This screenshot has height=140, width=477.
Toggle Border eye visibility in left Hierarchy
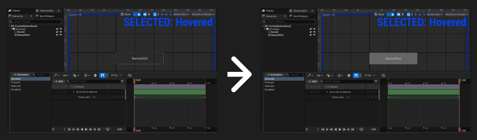coord(61,32)
